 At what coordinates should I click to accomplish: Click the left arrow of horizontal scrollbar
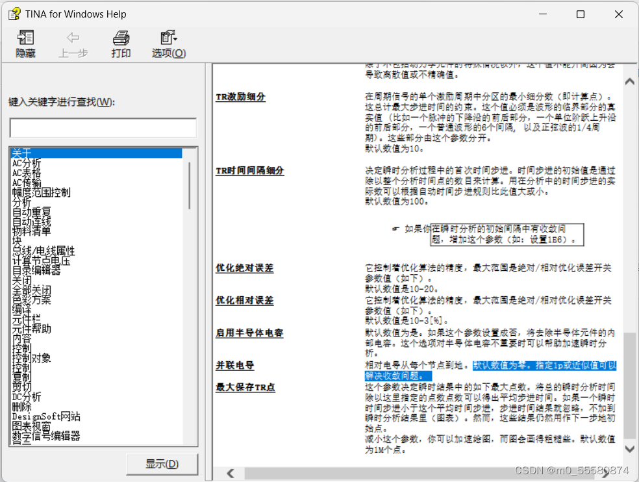click(x=231, y=474)
